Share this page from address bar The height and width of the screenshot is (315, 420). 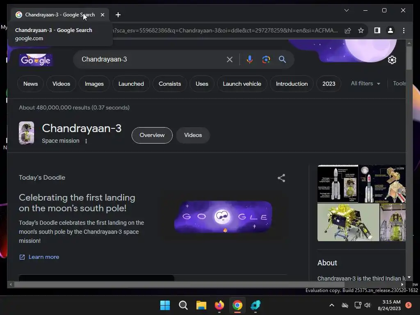coord(348,30)
